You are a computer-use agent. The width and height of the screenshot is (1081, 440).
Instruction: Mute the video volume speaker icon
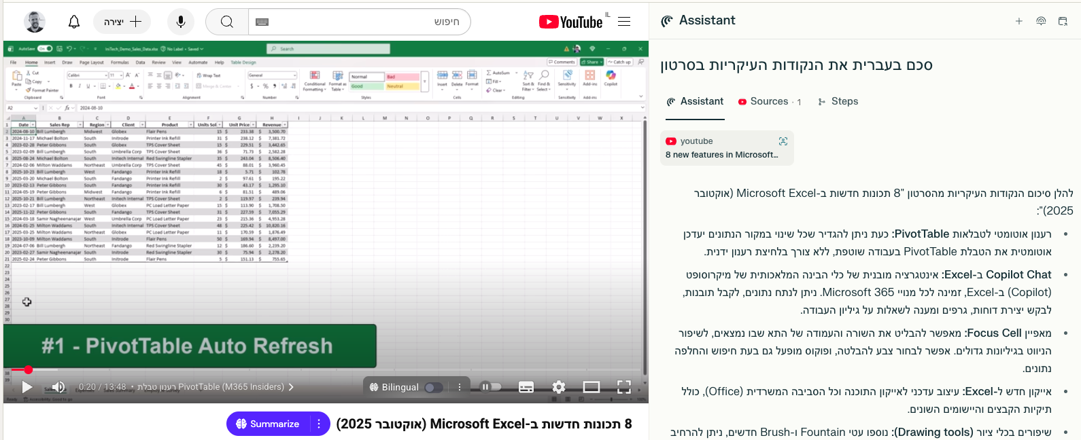[58, 387]
